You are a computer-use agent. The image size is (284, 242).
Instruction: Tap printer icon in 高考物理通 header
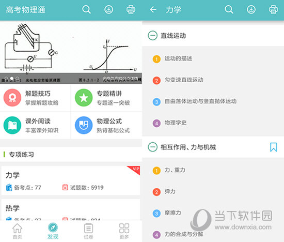tap(131, 9)
